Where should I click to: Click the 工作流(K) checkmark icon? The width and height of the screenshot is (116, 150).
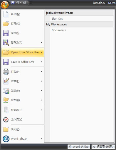6,120
